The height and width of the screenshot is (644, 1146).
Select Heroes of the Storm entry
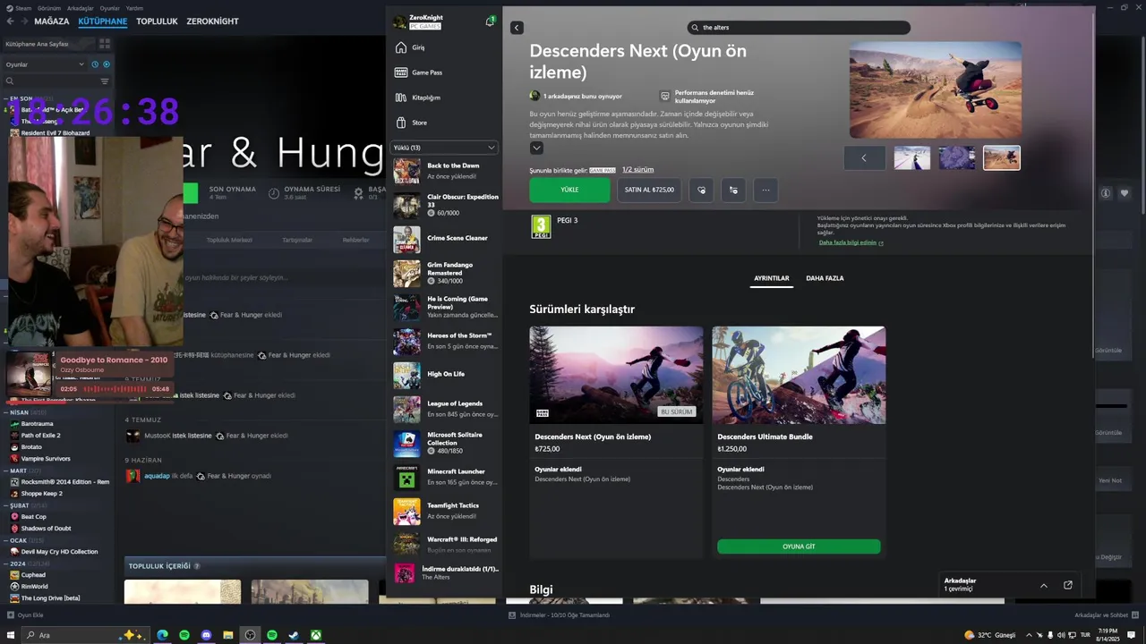click(x=445, y=341)
